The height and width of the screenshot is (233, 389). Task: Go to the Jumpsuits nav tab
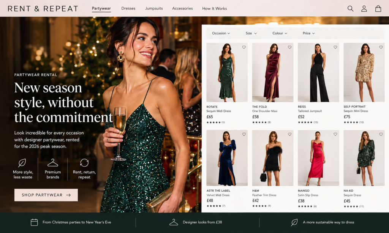[x=154, y=8]
